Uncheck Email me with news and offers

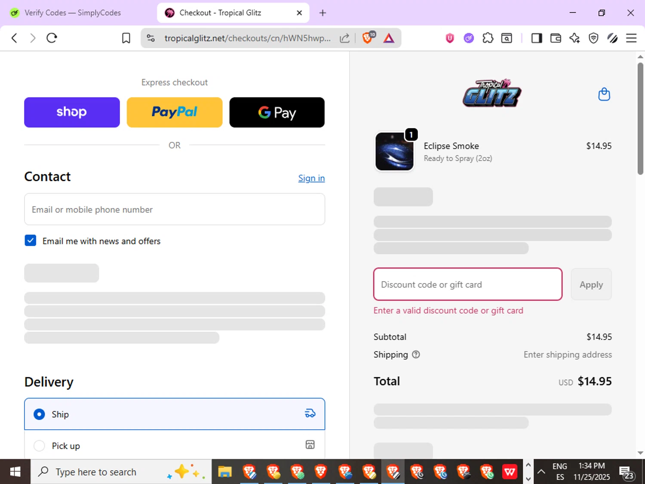pos(31,240)
